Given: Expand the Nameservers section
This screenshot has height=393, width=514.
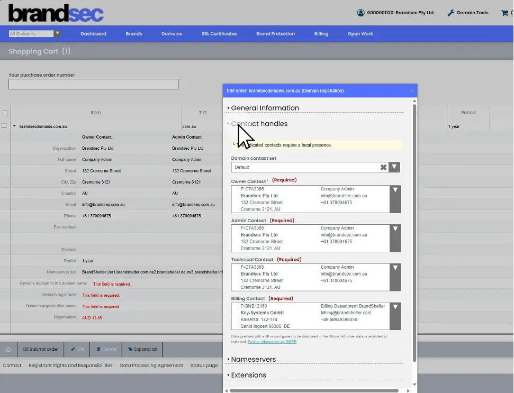Looking at the screenshot, I should click(253, 359).
